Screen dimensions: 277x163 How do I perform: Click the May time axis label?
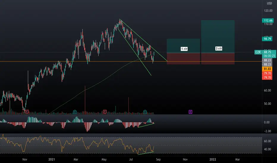(x=104, y=159)
